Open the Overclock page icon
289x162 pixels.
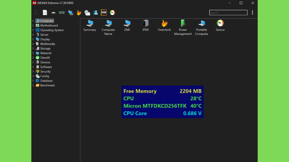(164, 26)
